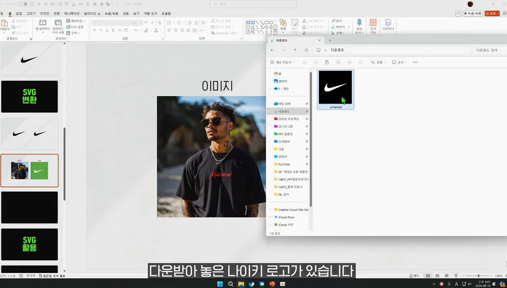Click the 바꾸기 replace button

(340, 27)
